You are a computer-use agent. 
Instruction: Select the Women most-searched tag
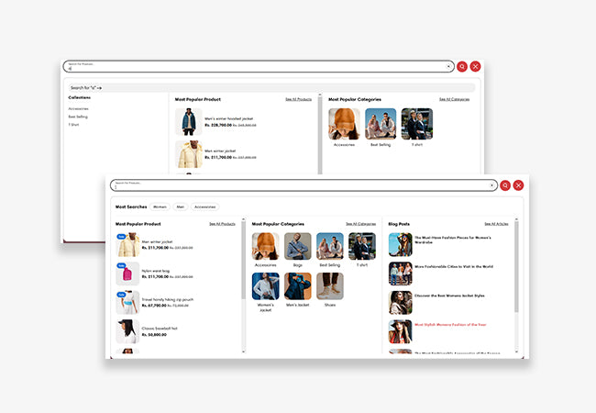[x=160, y=207]
